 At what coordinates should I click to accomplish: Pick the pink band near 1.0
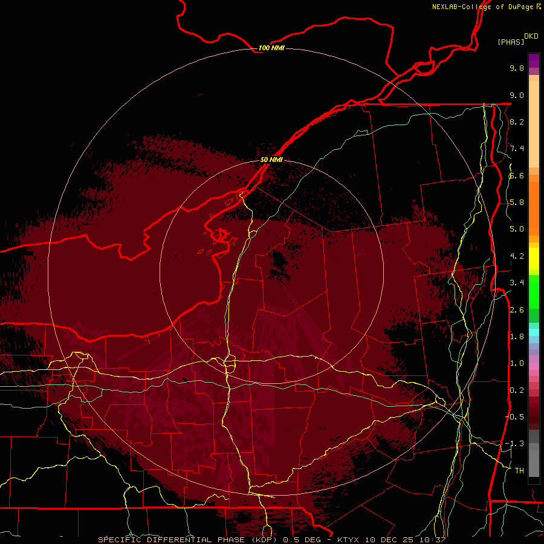[x=534, y=366]
